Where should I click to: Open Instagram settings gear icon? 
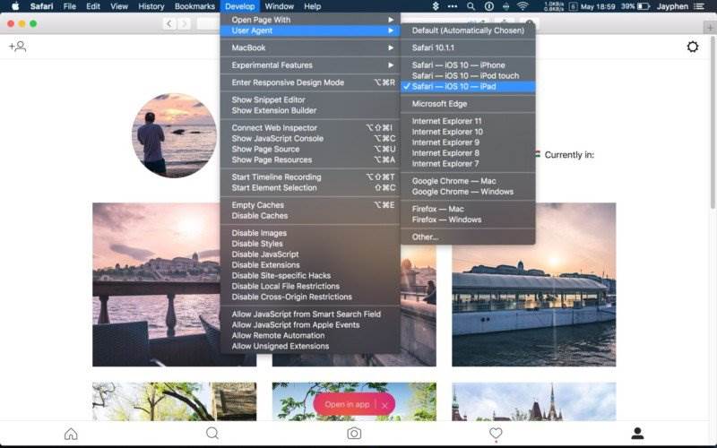point(692,47)
